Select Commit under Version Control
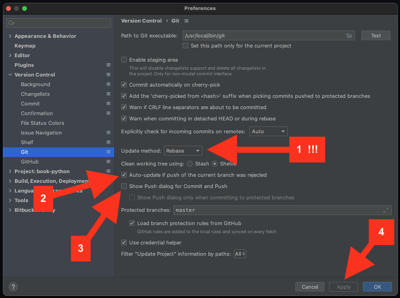This screenshot has width=400, height=298. pos(30,103)
